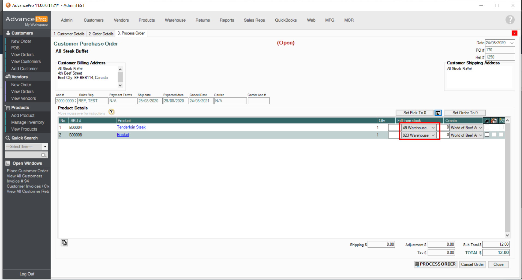Click the help icon in top right corner

pyautogui.click(x=510, y=20)
